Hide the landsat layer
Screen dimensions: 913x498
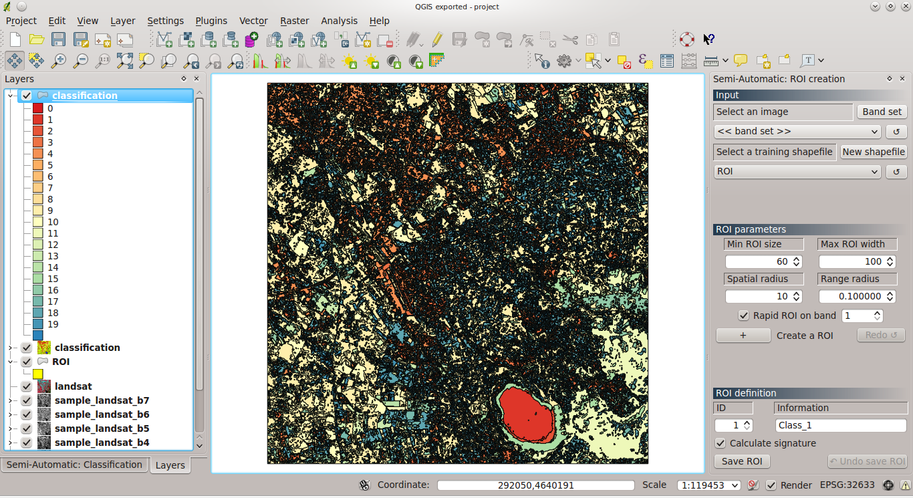[x=26, y=386]
